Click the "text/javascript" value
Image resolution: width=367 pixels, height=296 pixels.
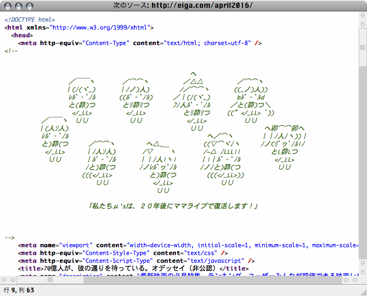pos(215,261)
